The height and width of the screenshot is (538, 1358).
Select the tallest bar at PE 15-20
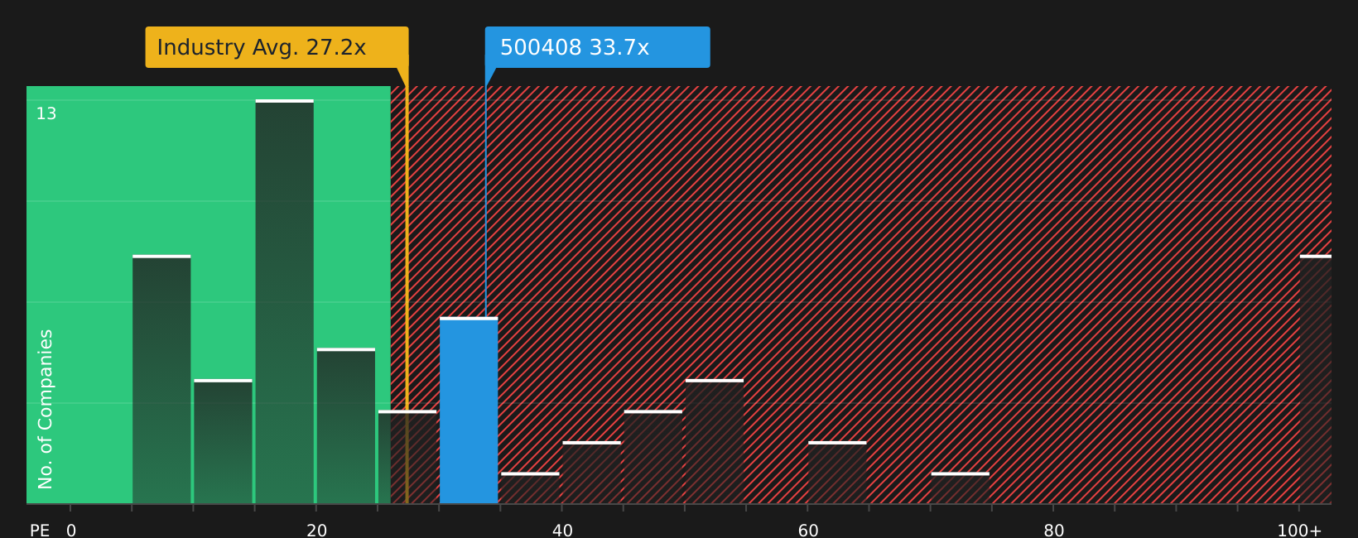[285, 301]
